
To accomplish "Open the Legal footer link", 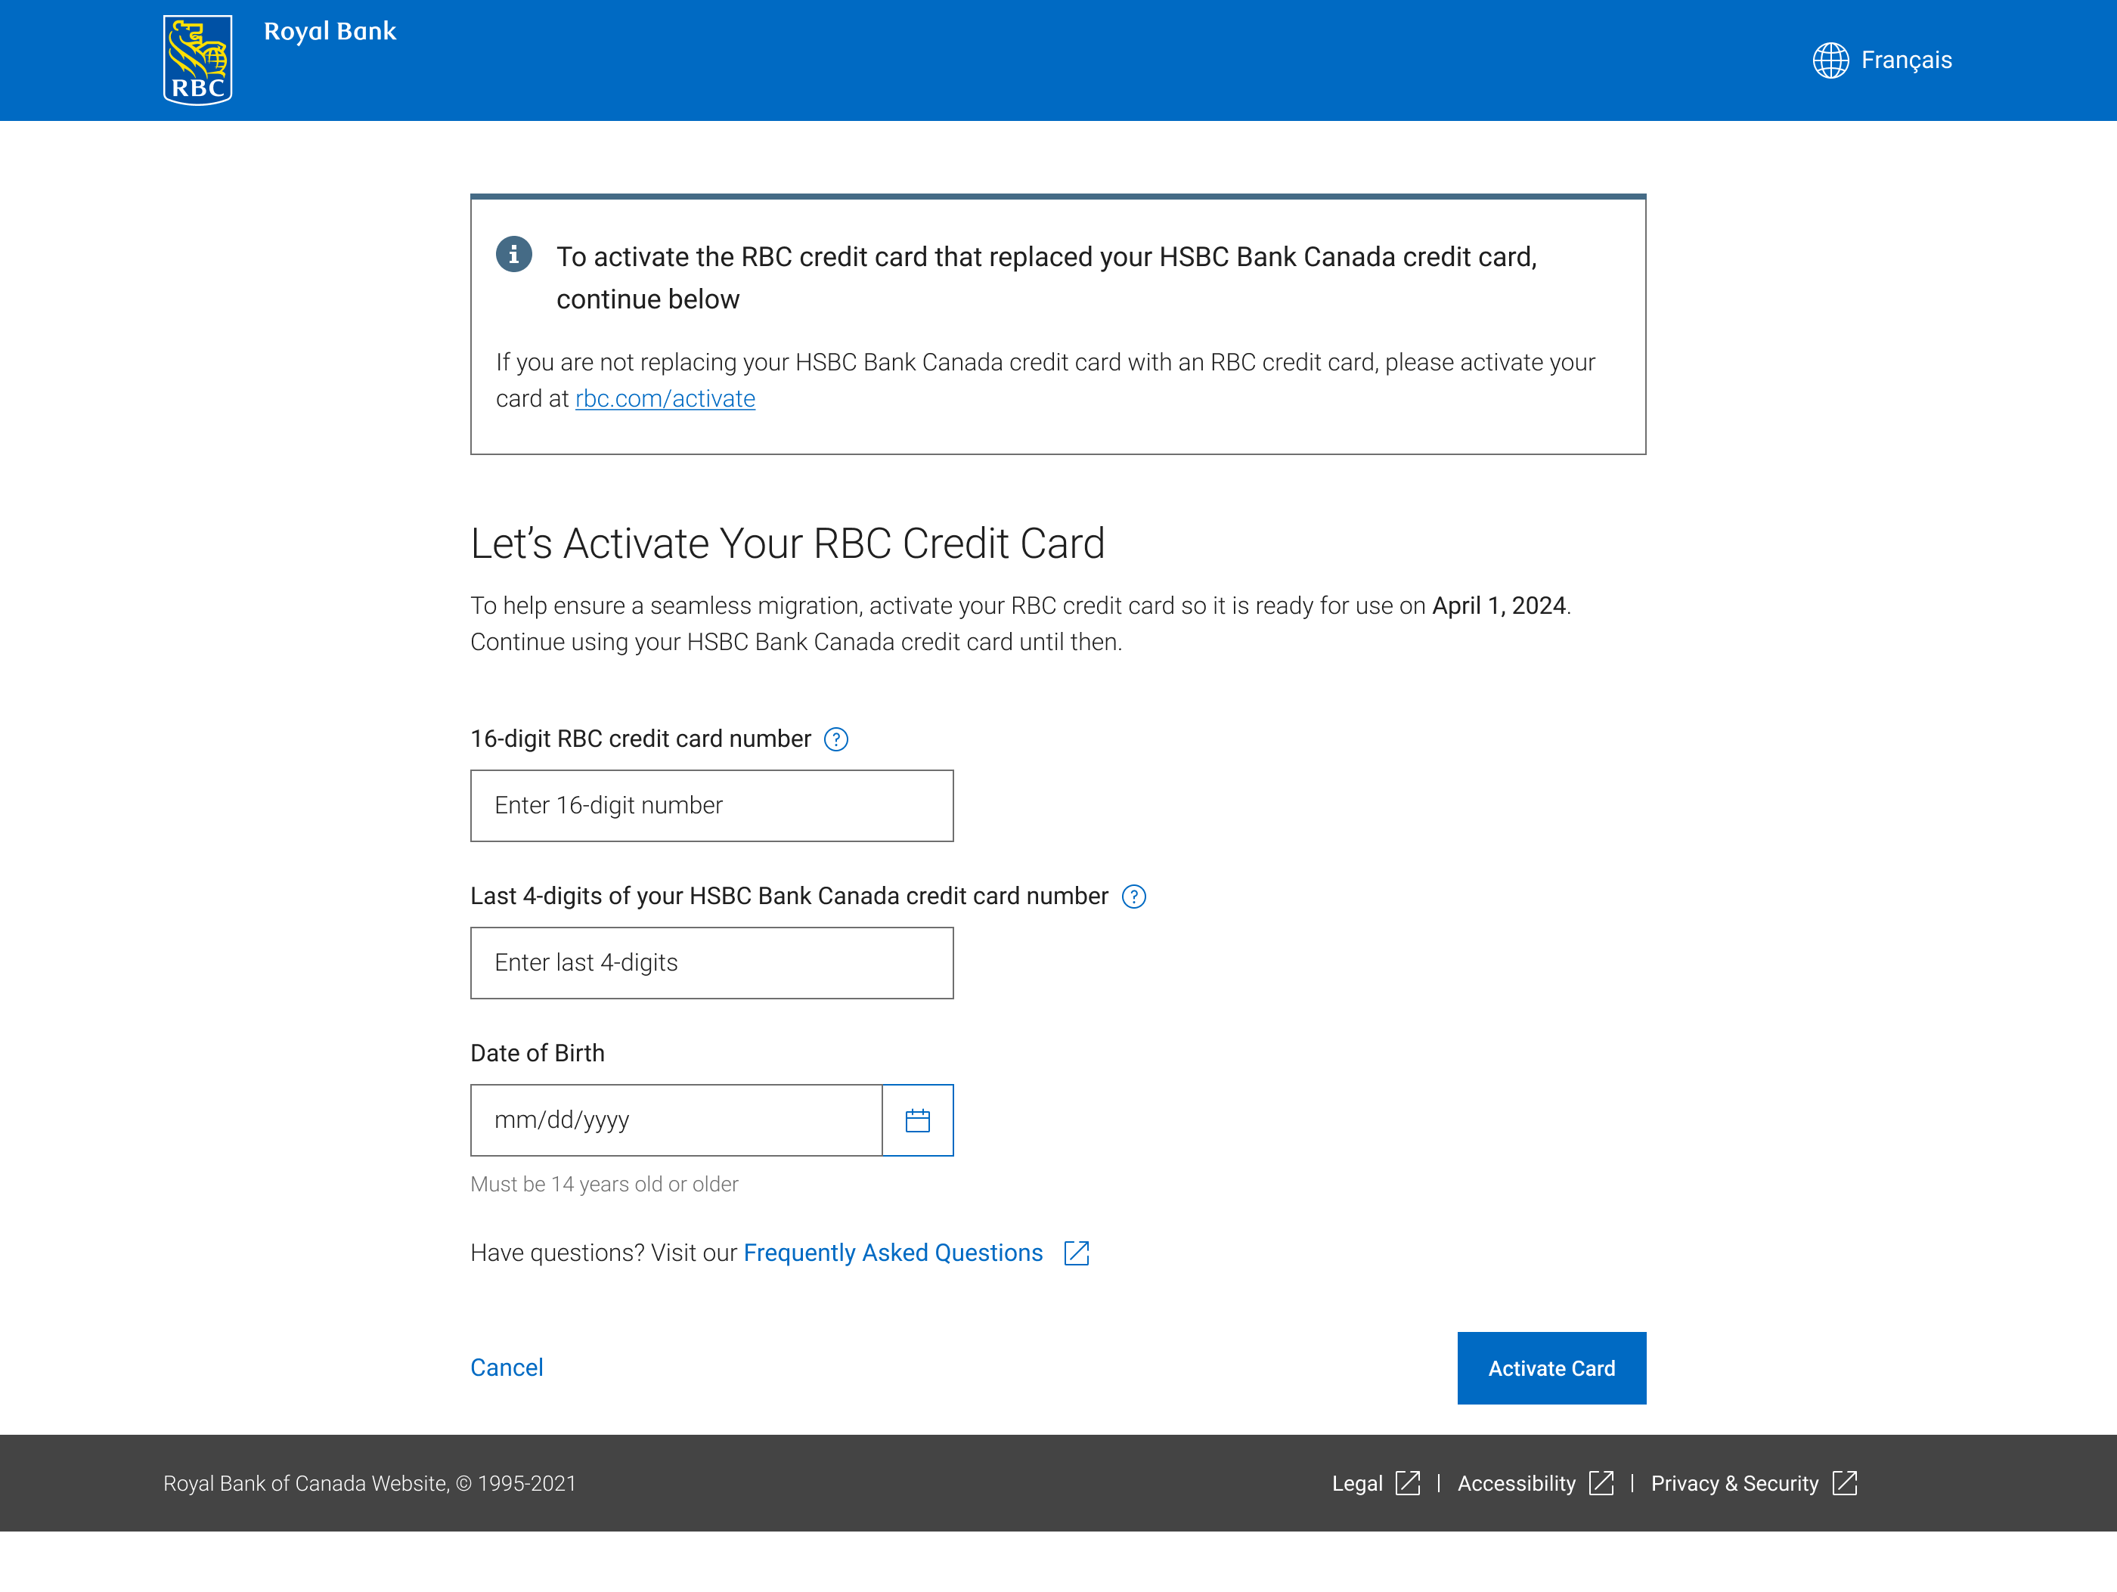I will (1357, 1484).
